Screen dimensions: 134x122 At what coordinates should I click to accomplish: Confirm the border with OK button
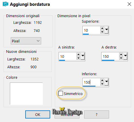(x=38, y=114)
